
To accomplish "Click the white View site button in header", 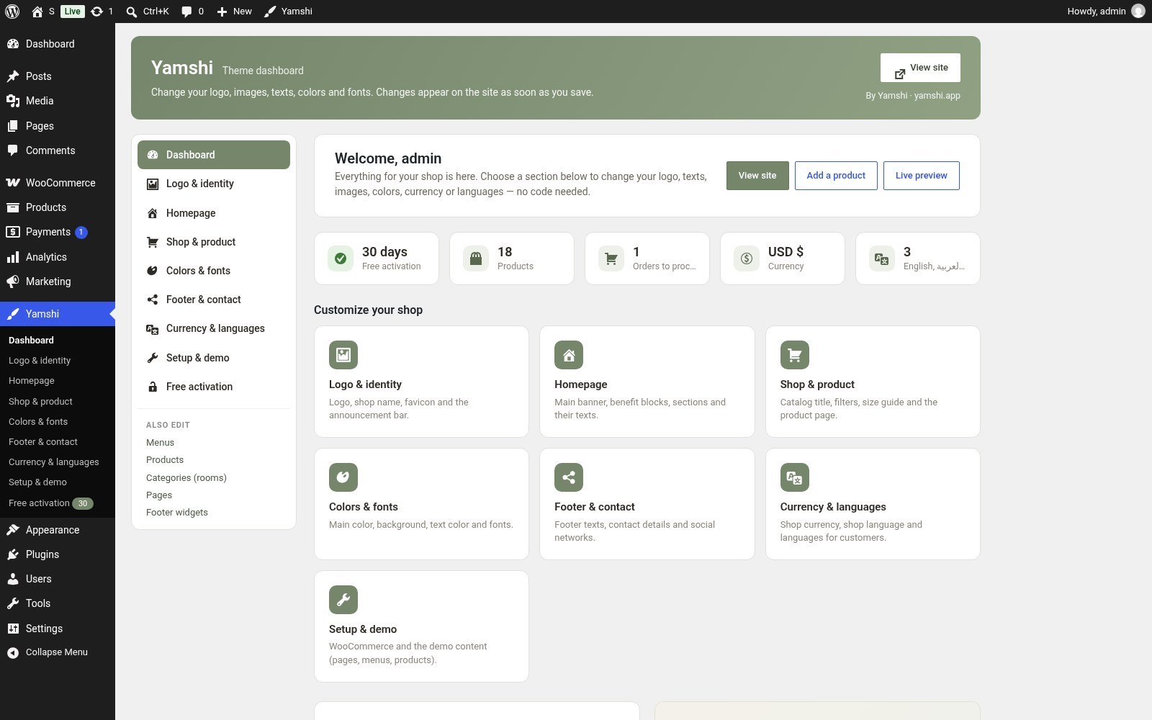I will [x=920, y=68].
